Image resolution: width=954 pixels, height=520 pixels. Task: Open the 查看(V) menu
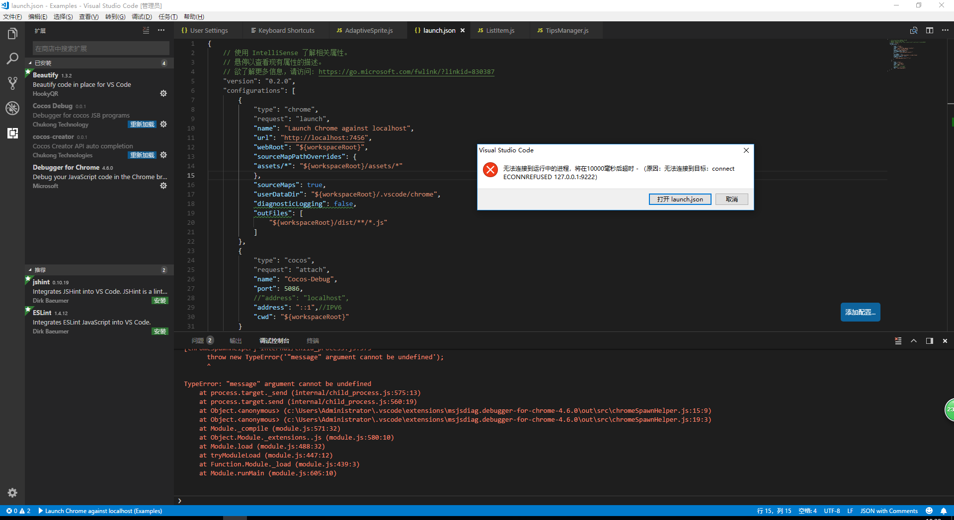tap(89, 17)
